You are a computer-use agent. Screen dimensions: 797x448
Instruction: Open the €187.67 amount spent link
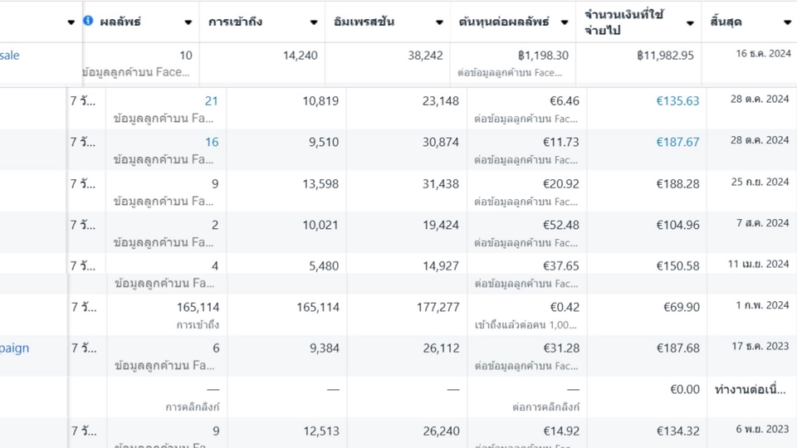pos(677,142)
